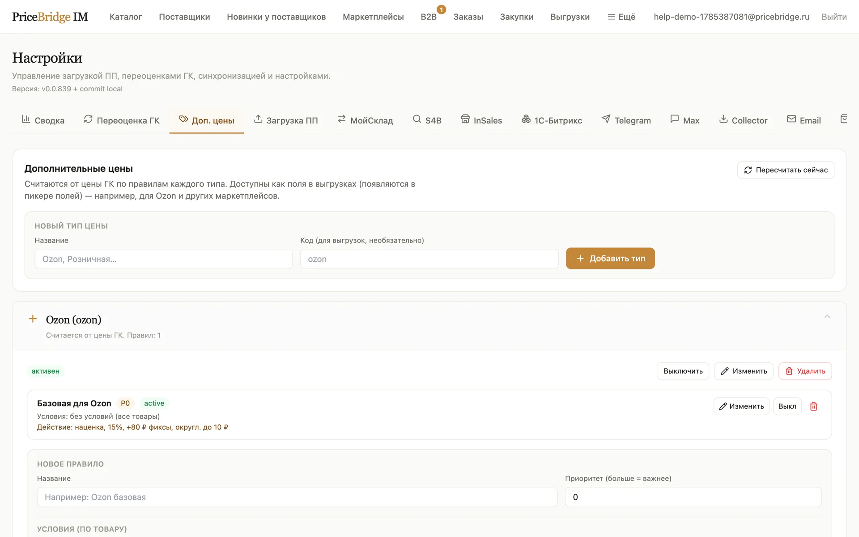Click Выкл on Базовая для Ozon rule
This screenshot has width=859, height=537.
point(787,406)
